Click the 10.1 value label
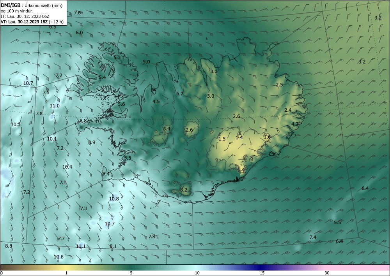The image size is (390, 276). (52, 139)
